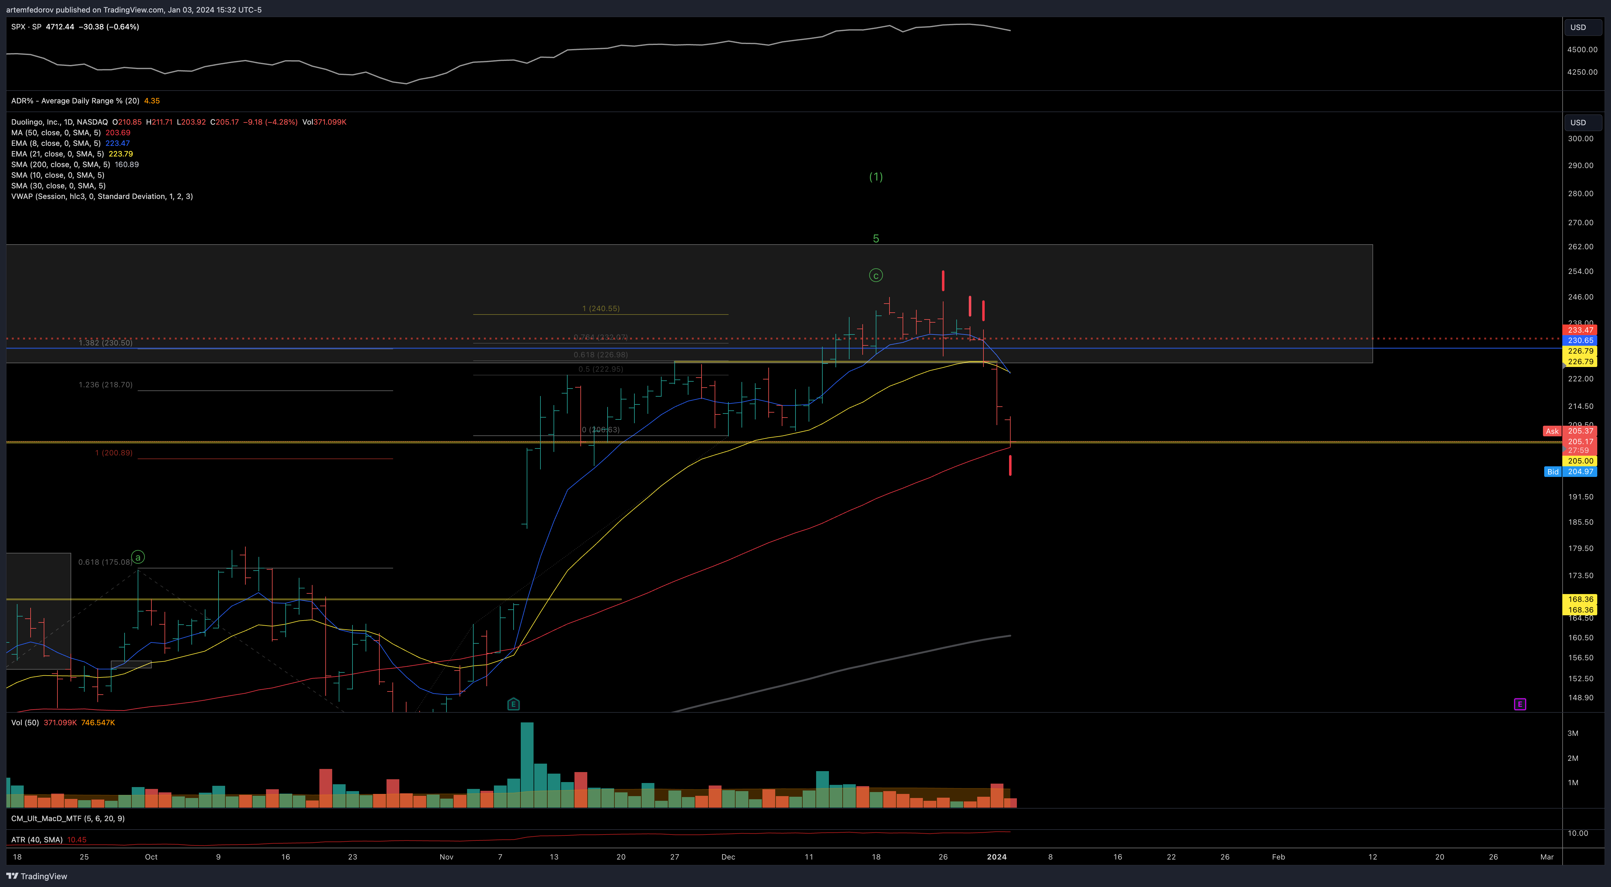Click the blue 230.65 price label
The width and height of the screenshot is (1611, 887).
pyautogui.click(x=1580, y=340)
